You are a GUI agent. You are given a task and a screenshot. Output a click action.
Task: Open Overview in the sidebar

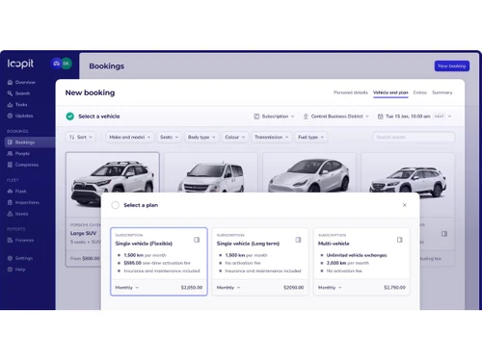(21, 82)
